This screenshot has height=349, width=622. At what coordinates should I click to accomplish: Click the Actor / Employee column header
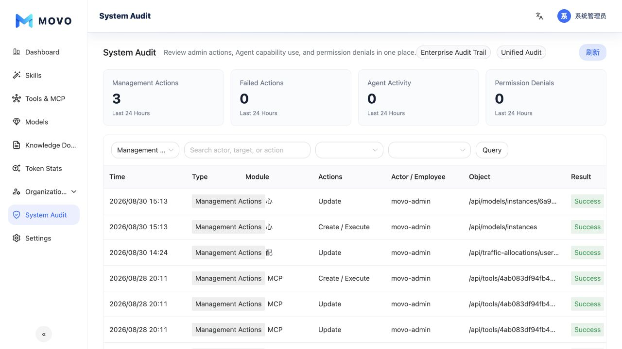click(x=418, y=177)
